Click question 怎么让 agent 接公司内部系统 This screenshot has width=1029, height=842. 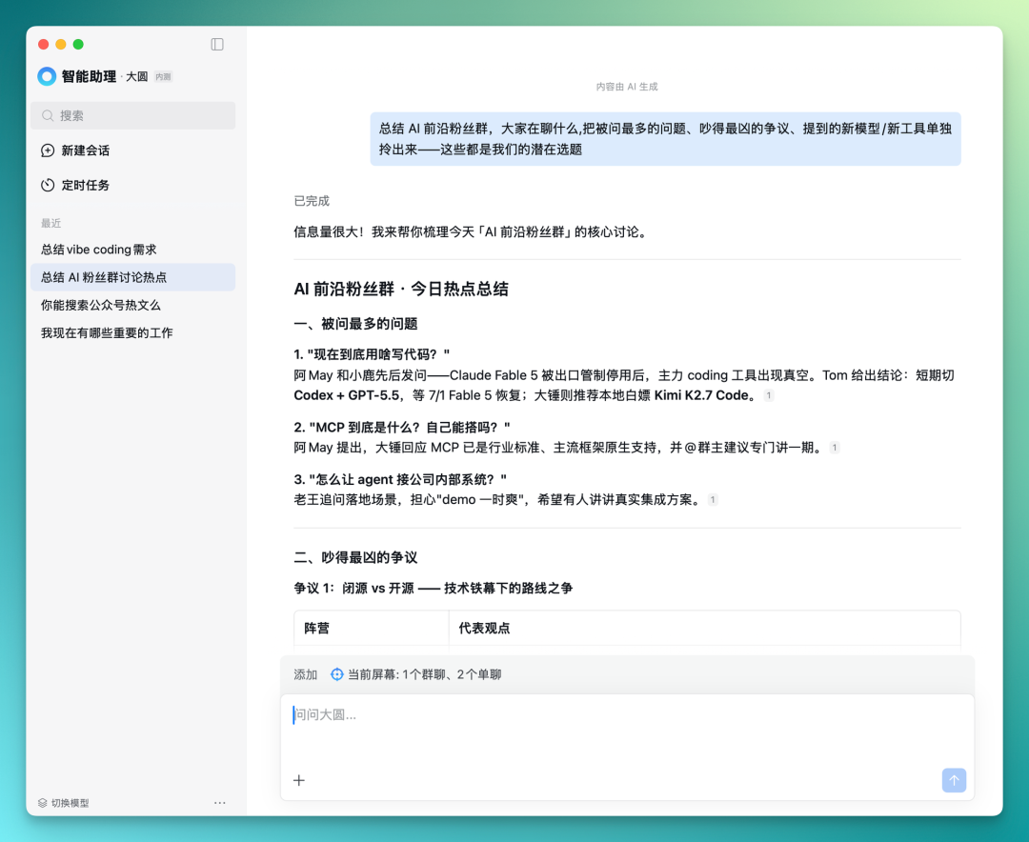pyautogui.click(x=400, y=479)
